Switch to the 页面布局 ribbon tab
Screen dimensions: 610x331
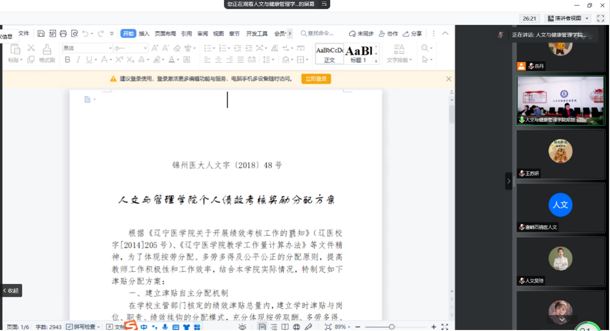click(165, 34)
